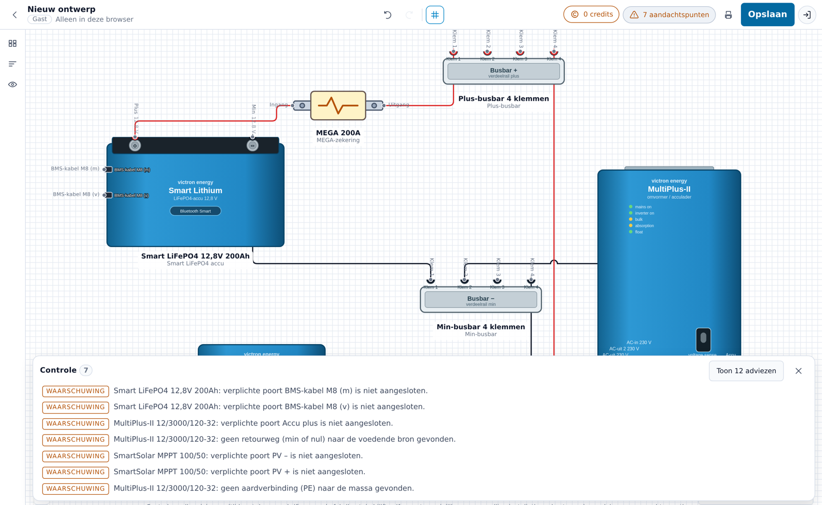This screenshot has height=505, width=822.
Task: Undo the last design change
Action: pos(388,15)
